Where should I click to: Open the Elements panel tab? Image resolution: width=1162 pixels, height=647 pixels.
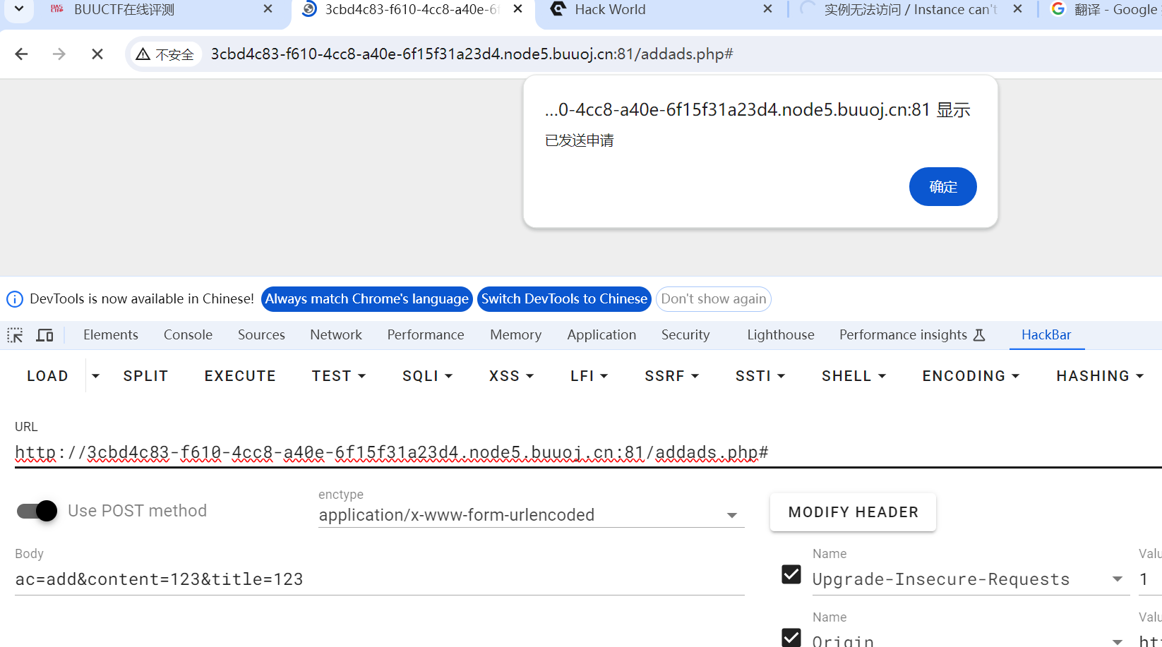[x=111, y=335]
